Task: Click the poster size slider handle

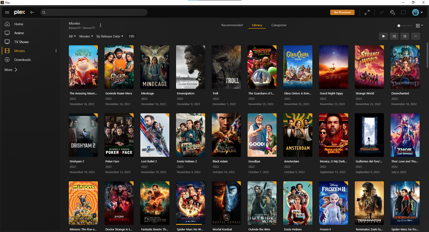Action: (x=399, y=26)
